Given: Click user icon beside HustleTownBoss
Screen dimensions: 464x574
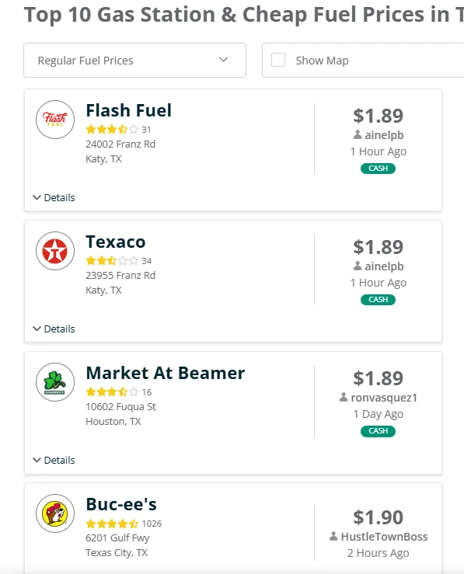Looking at the screenshot, I should tap(333, 536).
